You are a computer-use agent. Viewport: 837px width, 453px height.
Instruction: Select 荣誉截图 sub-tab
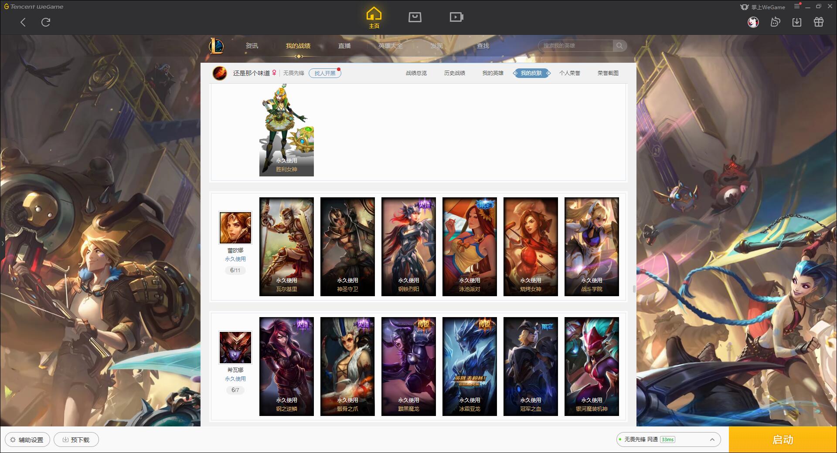pos(608,73)
